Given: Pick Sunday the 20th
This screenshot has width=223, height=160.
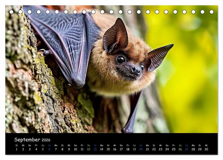Looking at the screenshot, I should [141, 149].
